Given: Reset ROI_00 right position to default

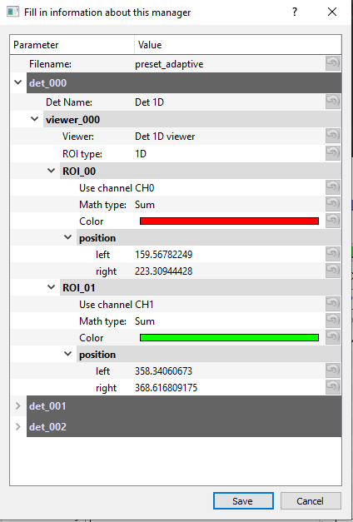Looking at the screenshot, I should coord(333,271).
